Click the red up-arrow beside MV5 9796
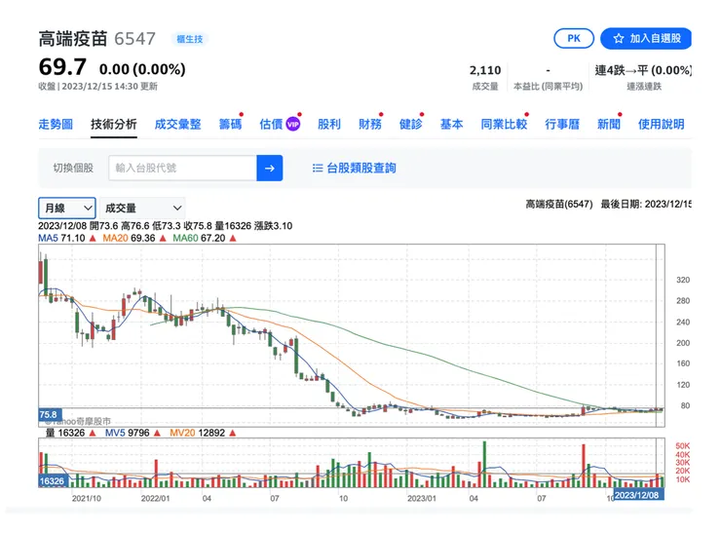This screenshot has width=721, height=533. point(157,433)
